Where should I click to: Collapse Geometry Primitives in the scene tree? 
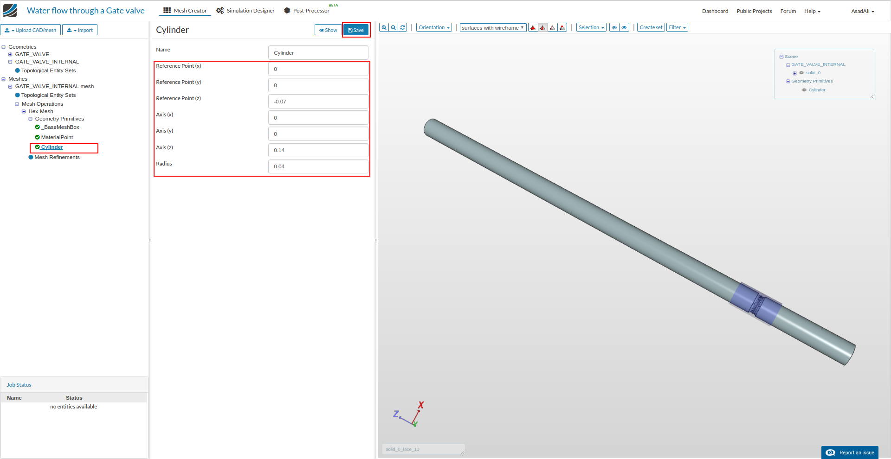pyautogui.click(x=788, y=82)
